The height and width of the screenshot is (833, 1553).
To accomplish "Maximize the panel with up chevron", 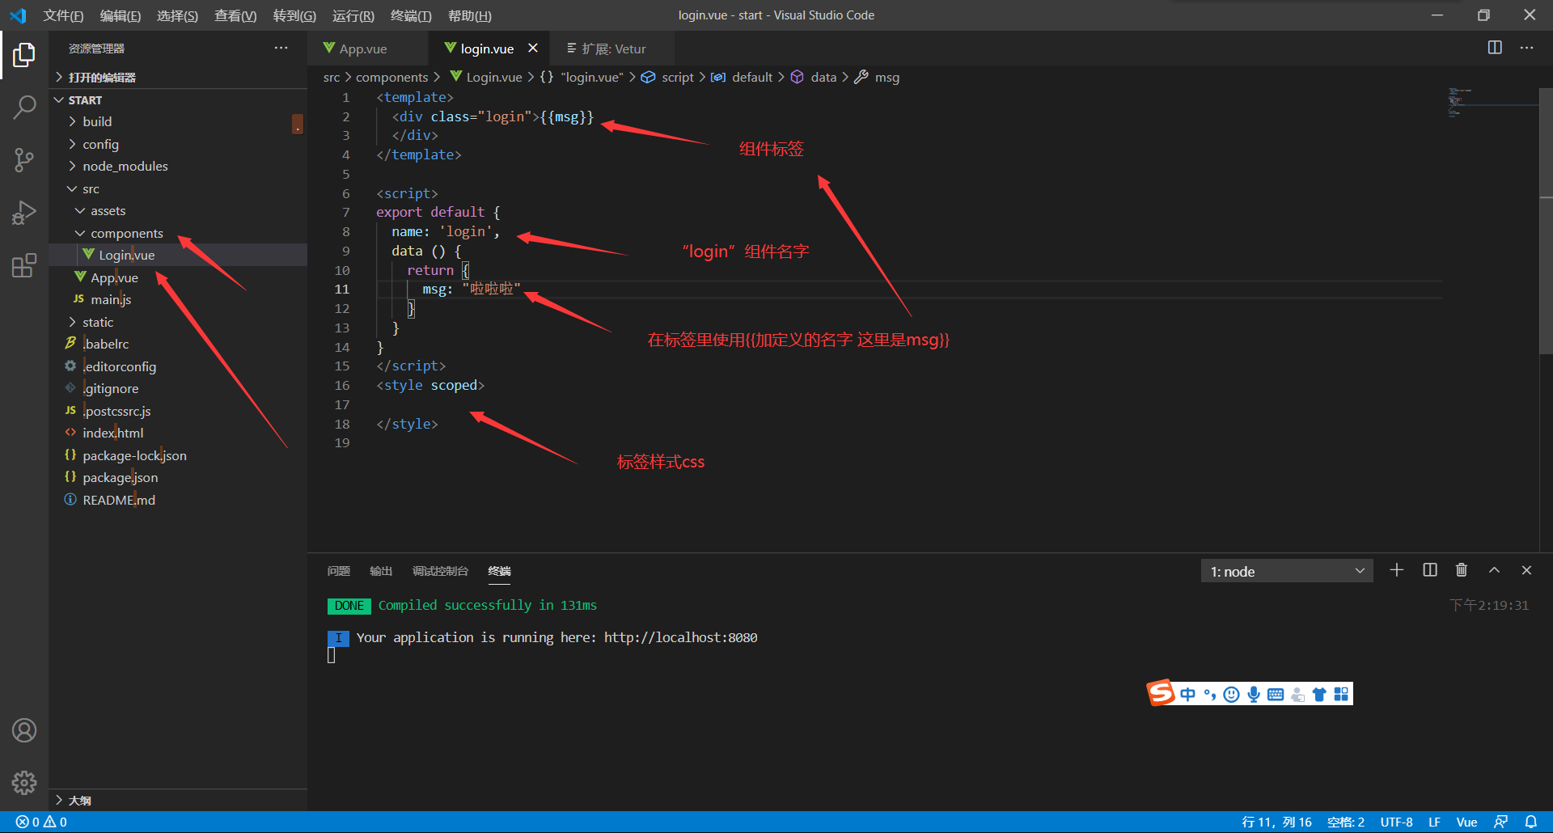I will coord(1494,570).
